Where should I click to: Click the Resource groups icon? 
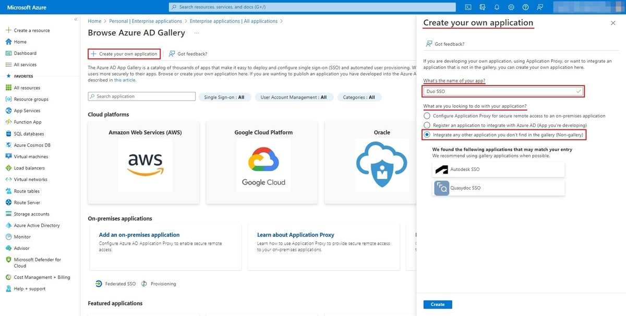pos(8,99)
